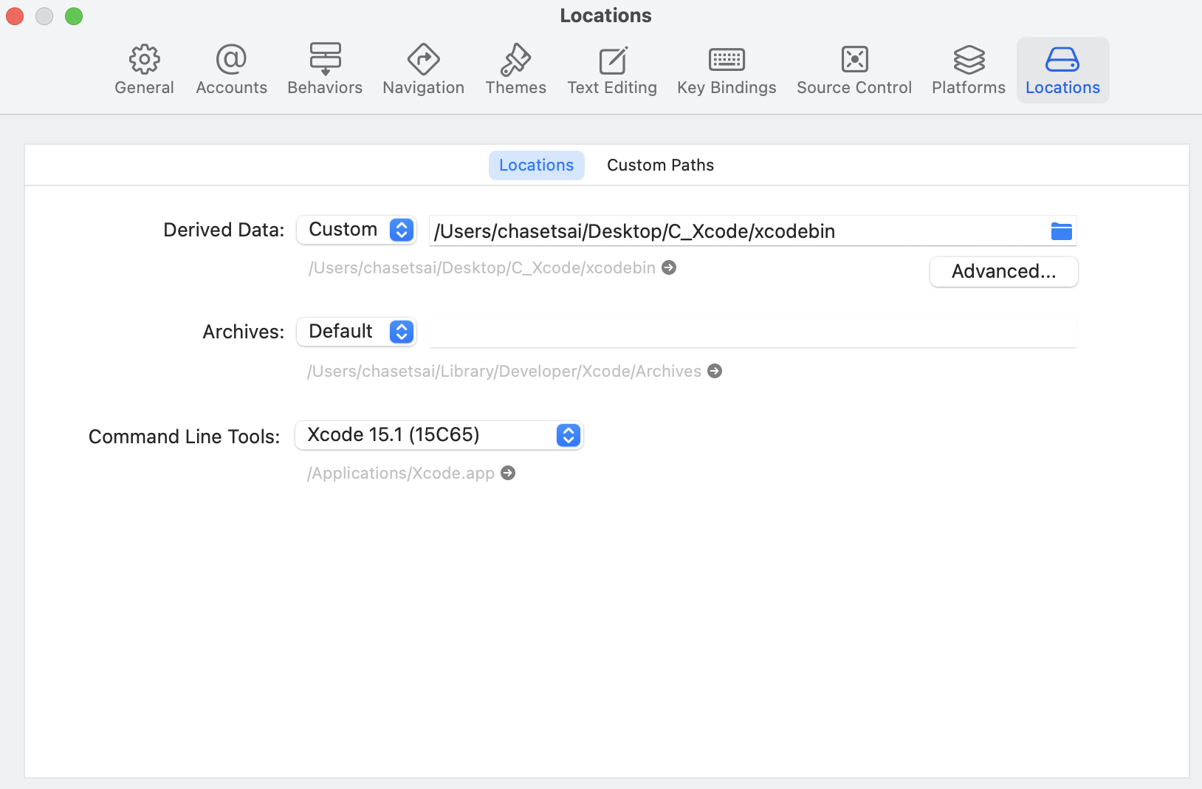The image size is (1202, 789).
Task: Click the gray Derived Data path text
Action: [x=482, y=267]
